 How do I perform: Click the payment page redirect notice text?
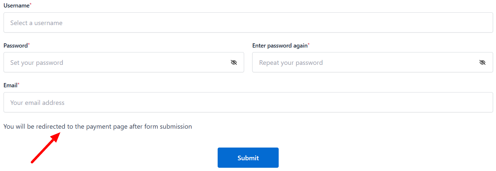click(98, 126)
